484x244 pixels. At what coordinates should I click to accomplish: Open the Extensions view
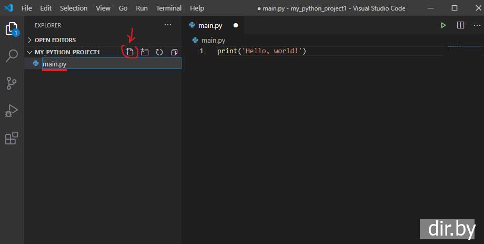pos(12,138)
